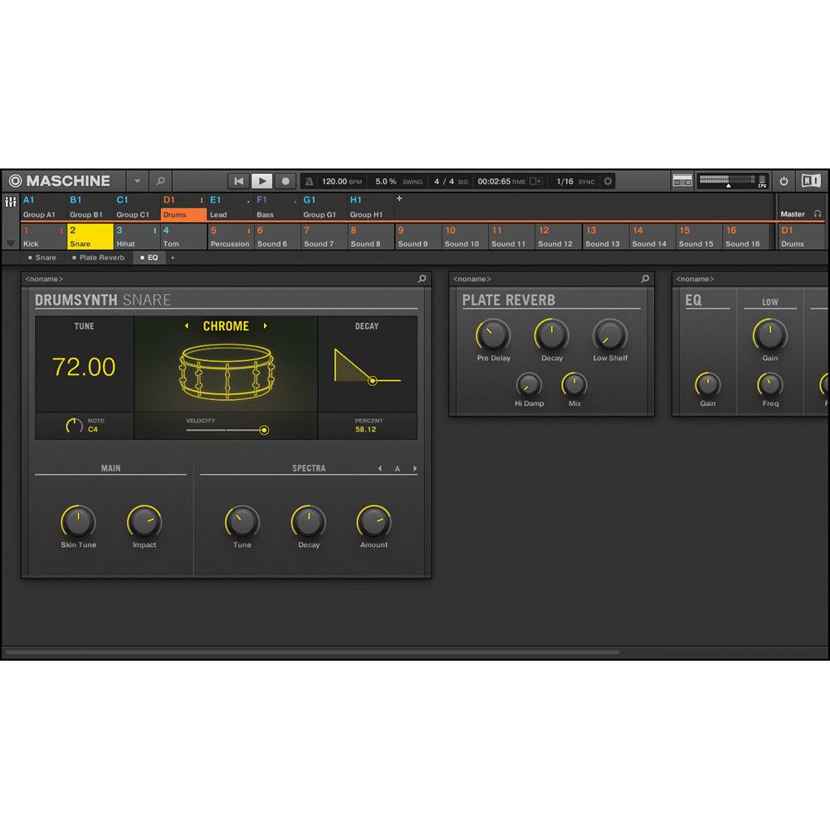
Task: Open the browser with the magnifier icon
Action: point(161,181)
